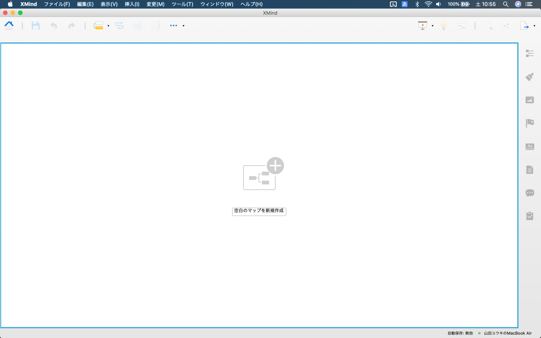
Task: Open the 挿入(I) menu
Action: point(132,4)
